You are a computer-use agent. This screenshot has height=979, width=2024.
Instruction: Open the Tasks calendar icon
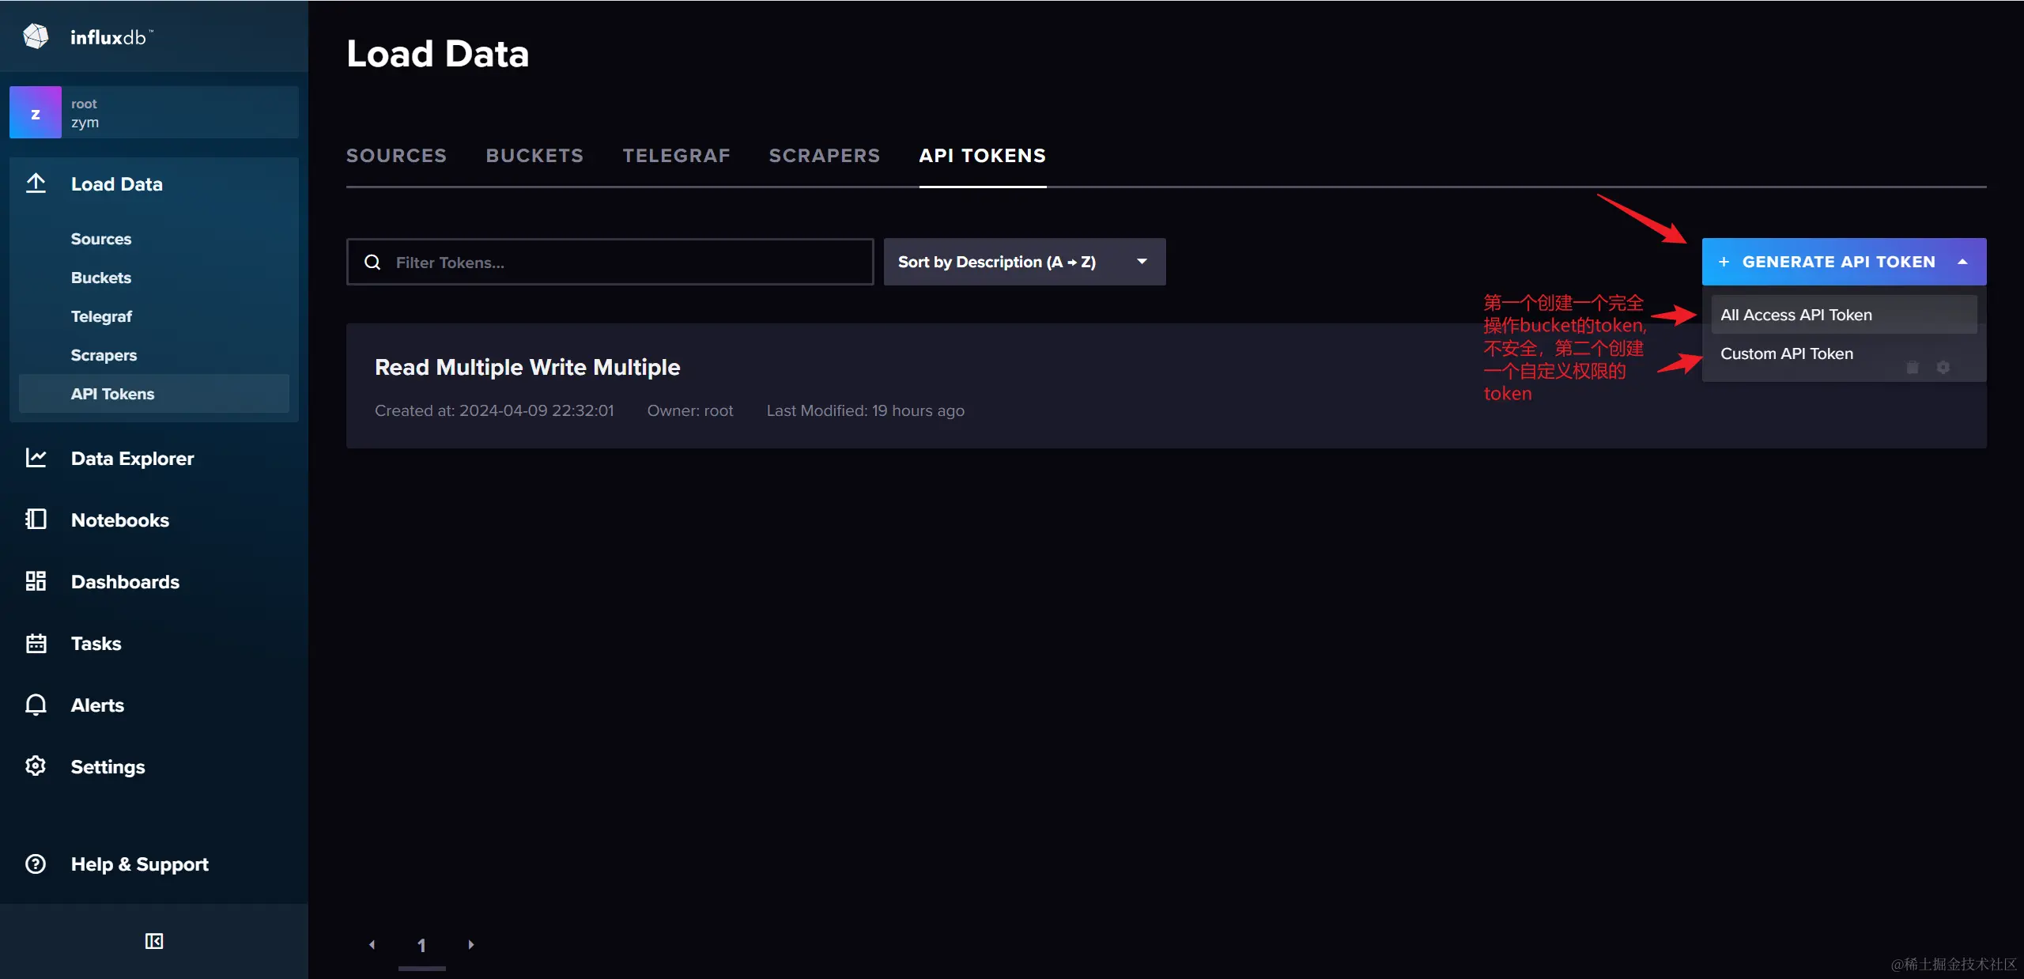pyautogui.click(x=36, y=643)
